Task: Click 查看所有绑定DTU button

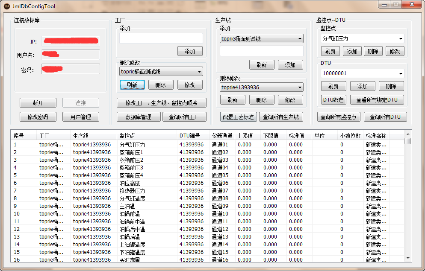Action: click(376, 100)
